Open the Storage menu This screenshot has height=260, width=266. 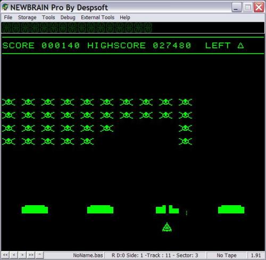(x=27, y=18)
